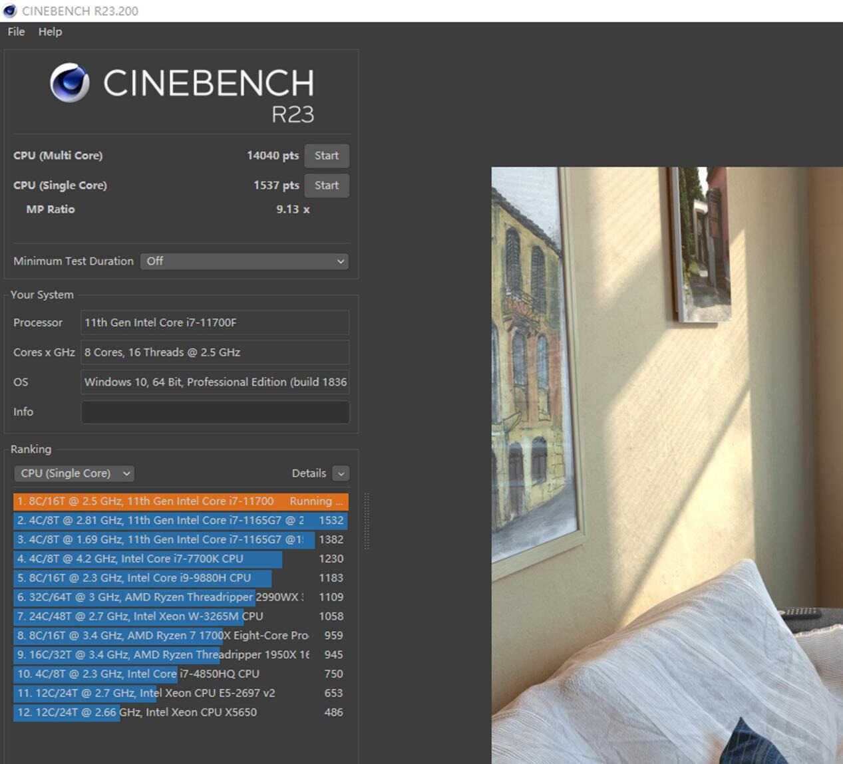Image resolution: width=843 pixels, height=764 pixels.
Task: Open the CPU (Single Core) ranking dropdown
Action: (x=74, y=473)
